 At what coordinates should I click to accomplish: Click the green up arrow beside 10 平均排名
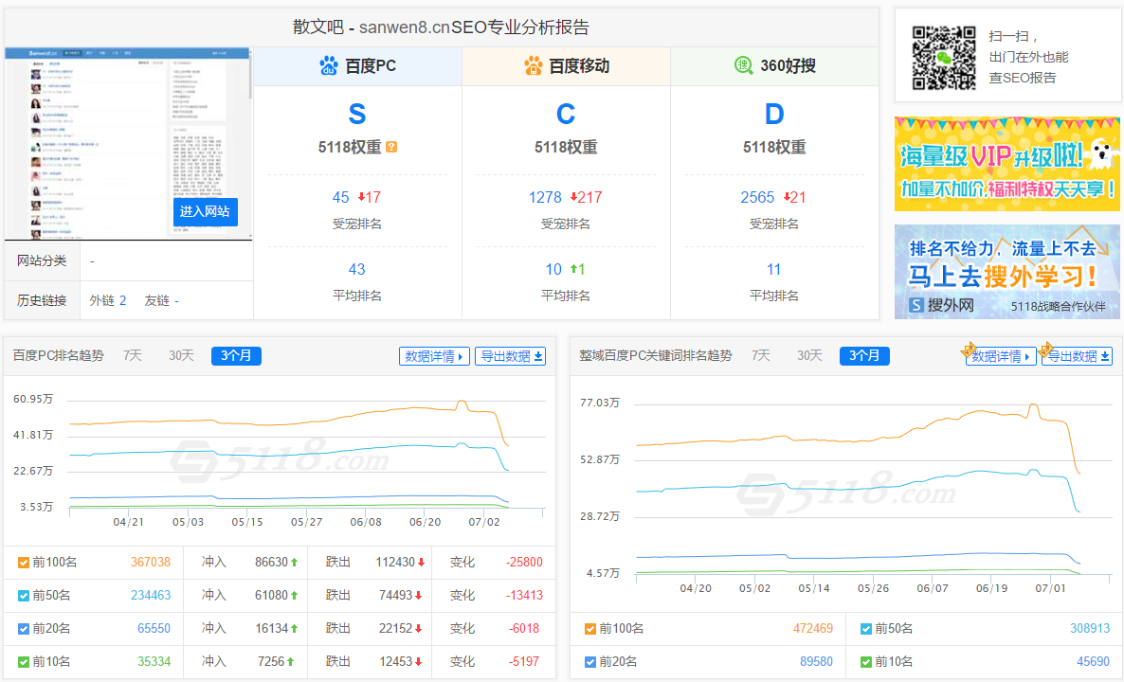pos(573,269)
